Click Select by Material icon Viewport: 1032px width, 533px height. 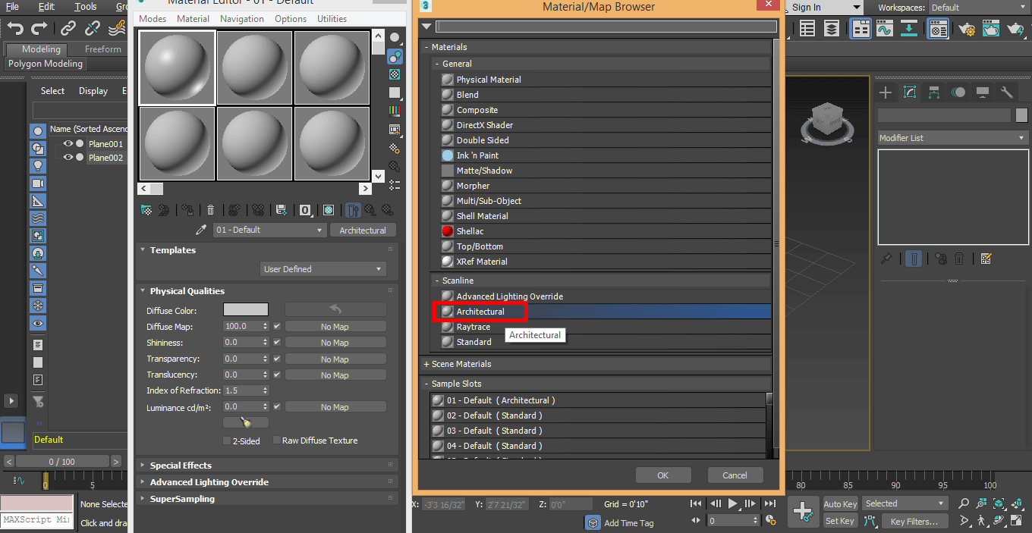(395, 166)
